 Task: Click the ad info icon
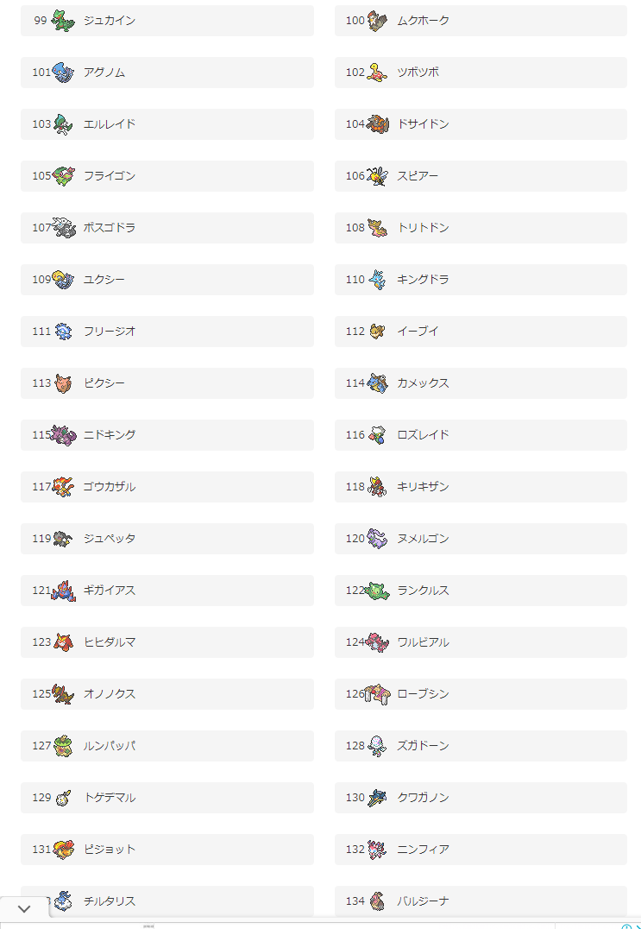pyautogui.click(x=626, y=926)
